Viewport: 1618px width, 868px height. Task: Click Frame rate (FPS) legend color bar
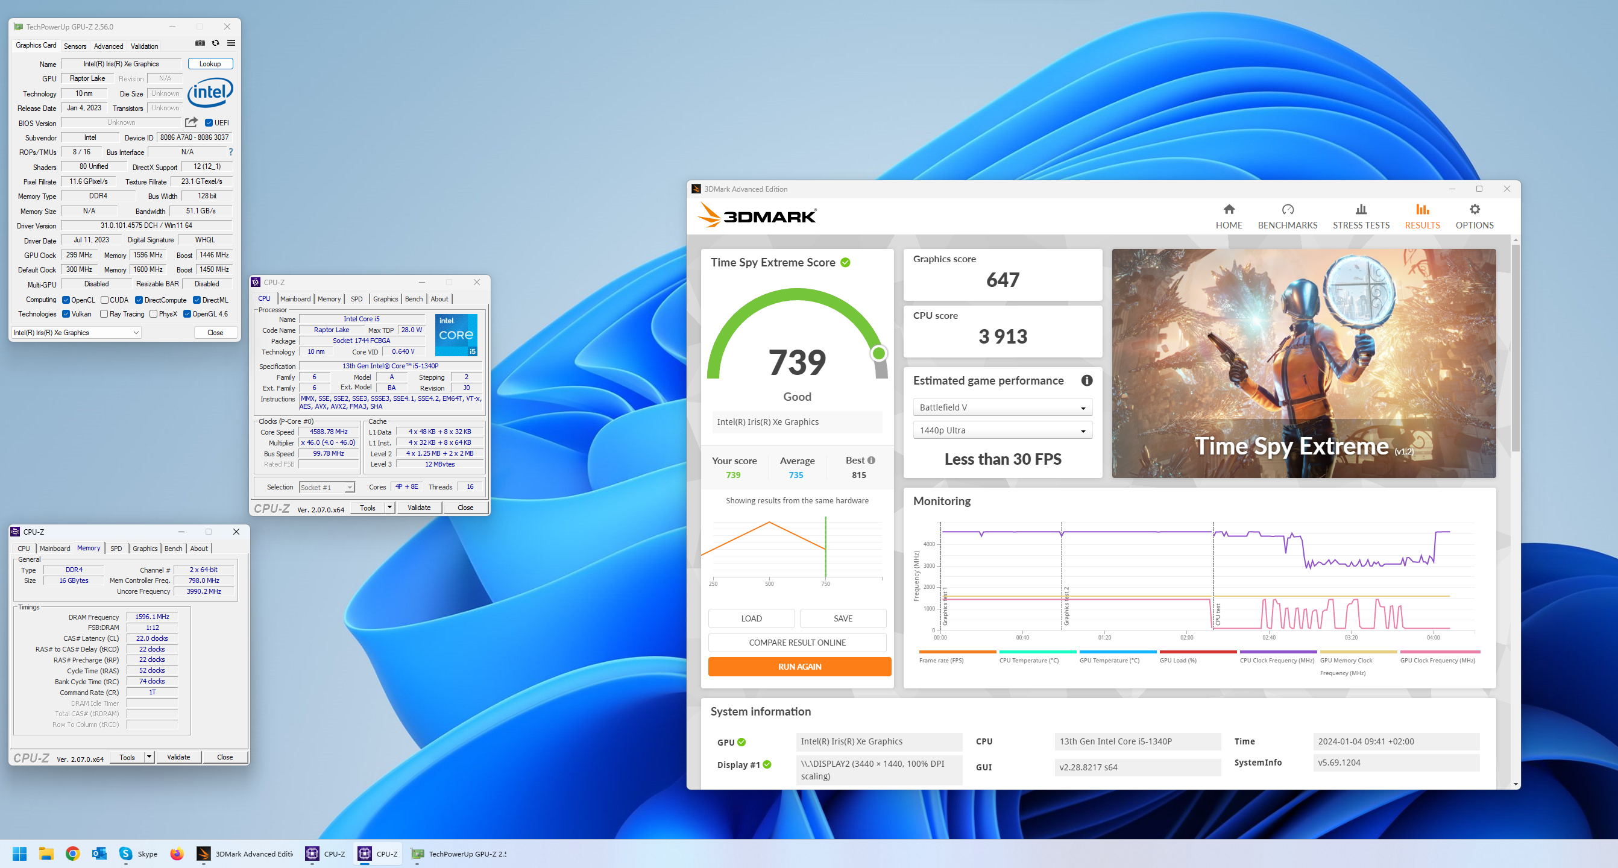click(x=957, y=652)
